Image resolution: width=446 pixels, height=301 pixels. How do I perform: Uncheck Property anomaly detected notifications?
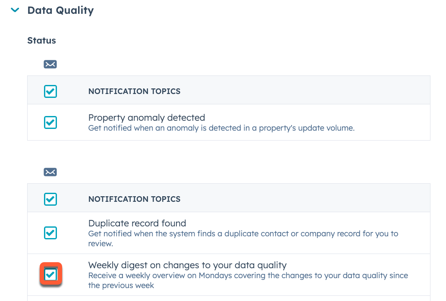50,122
